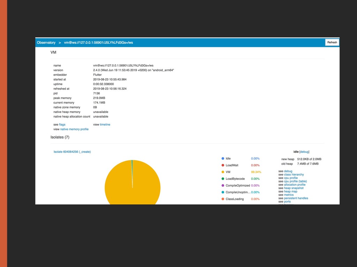Open native memory profile link

74,129
